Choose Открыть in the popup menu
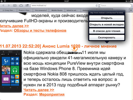Screen dimensions: 133x100 click(107, 18)
